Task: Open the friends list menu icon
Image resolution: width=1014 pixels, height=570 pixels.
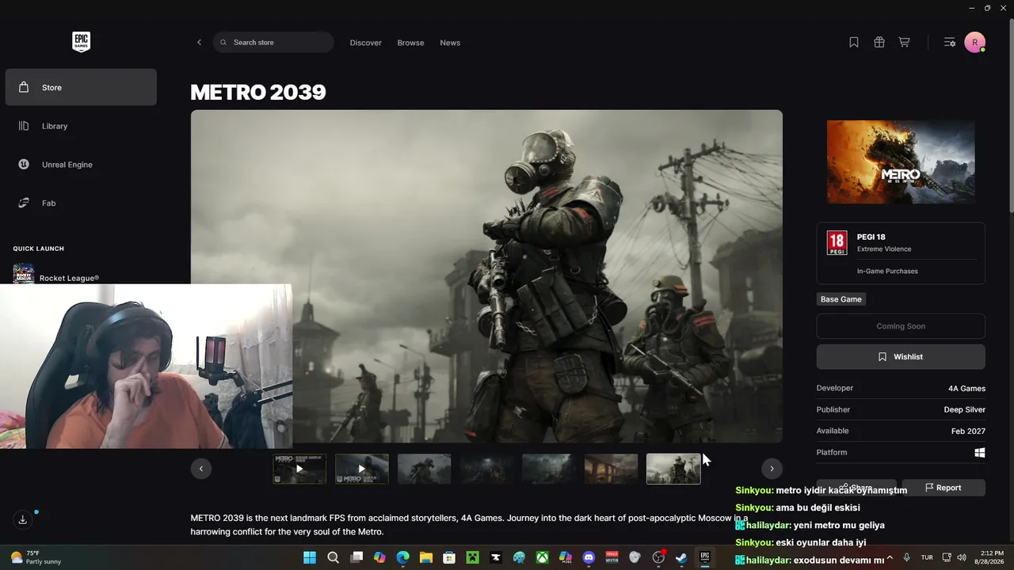Action: tap(950, 43)
